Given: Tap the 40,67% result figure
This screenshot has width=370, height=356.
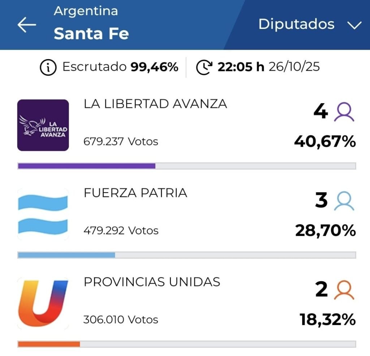Looking at the screenshot, I should pos(325,142).
